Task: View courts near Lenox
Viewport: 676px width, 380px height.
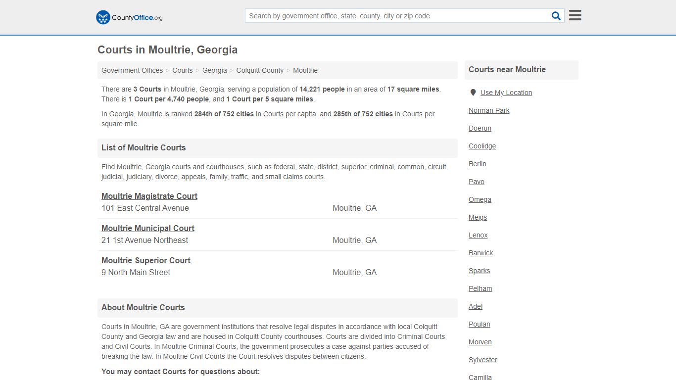Action: pyautogui.click(x=478, y=235)
